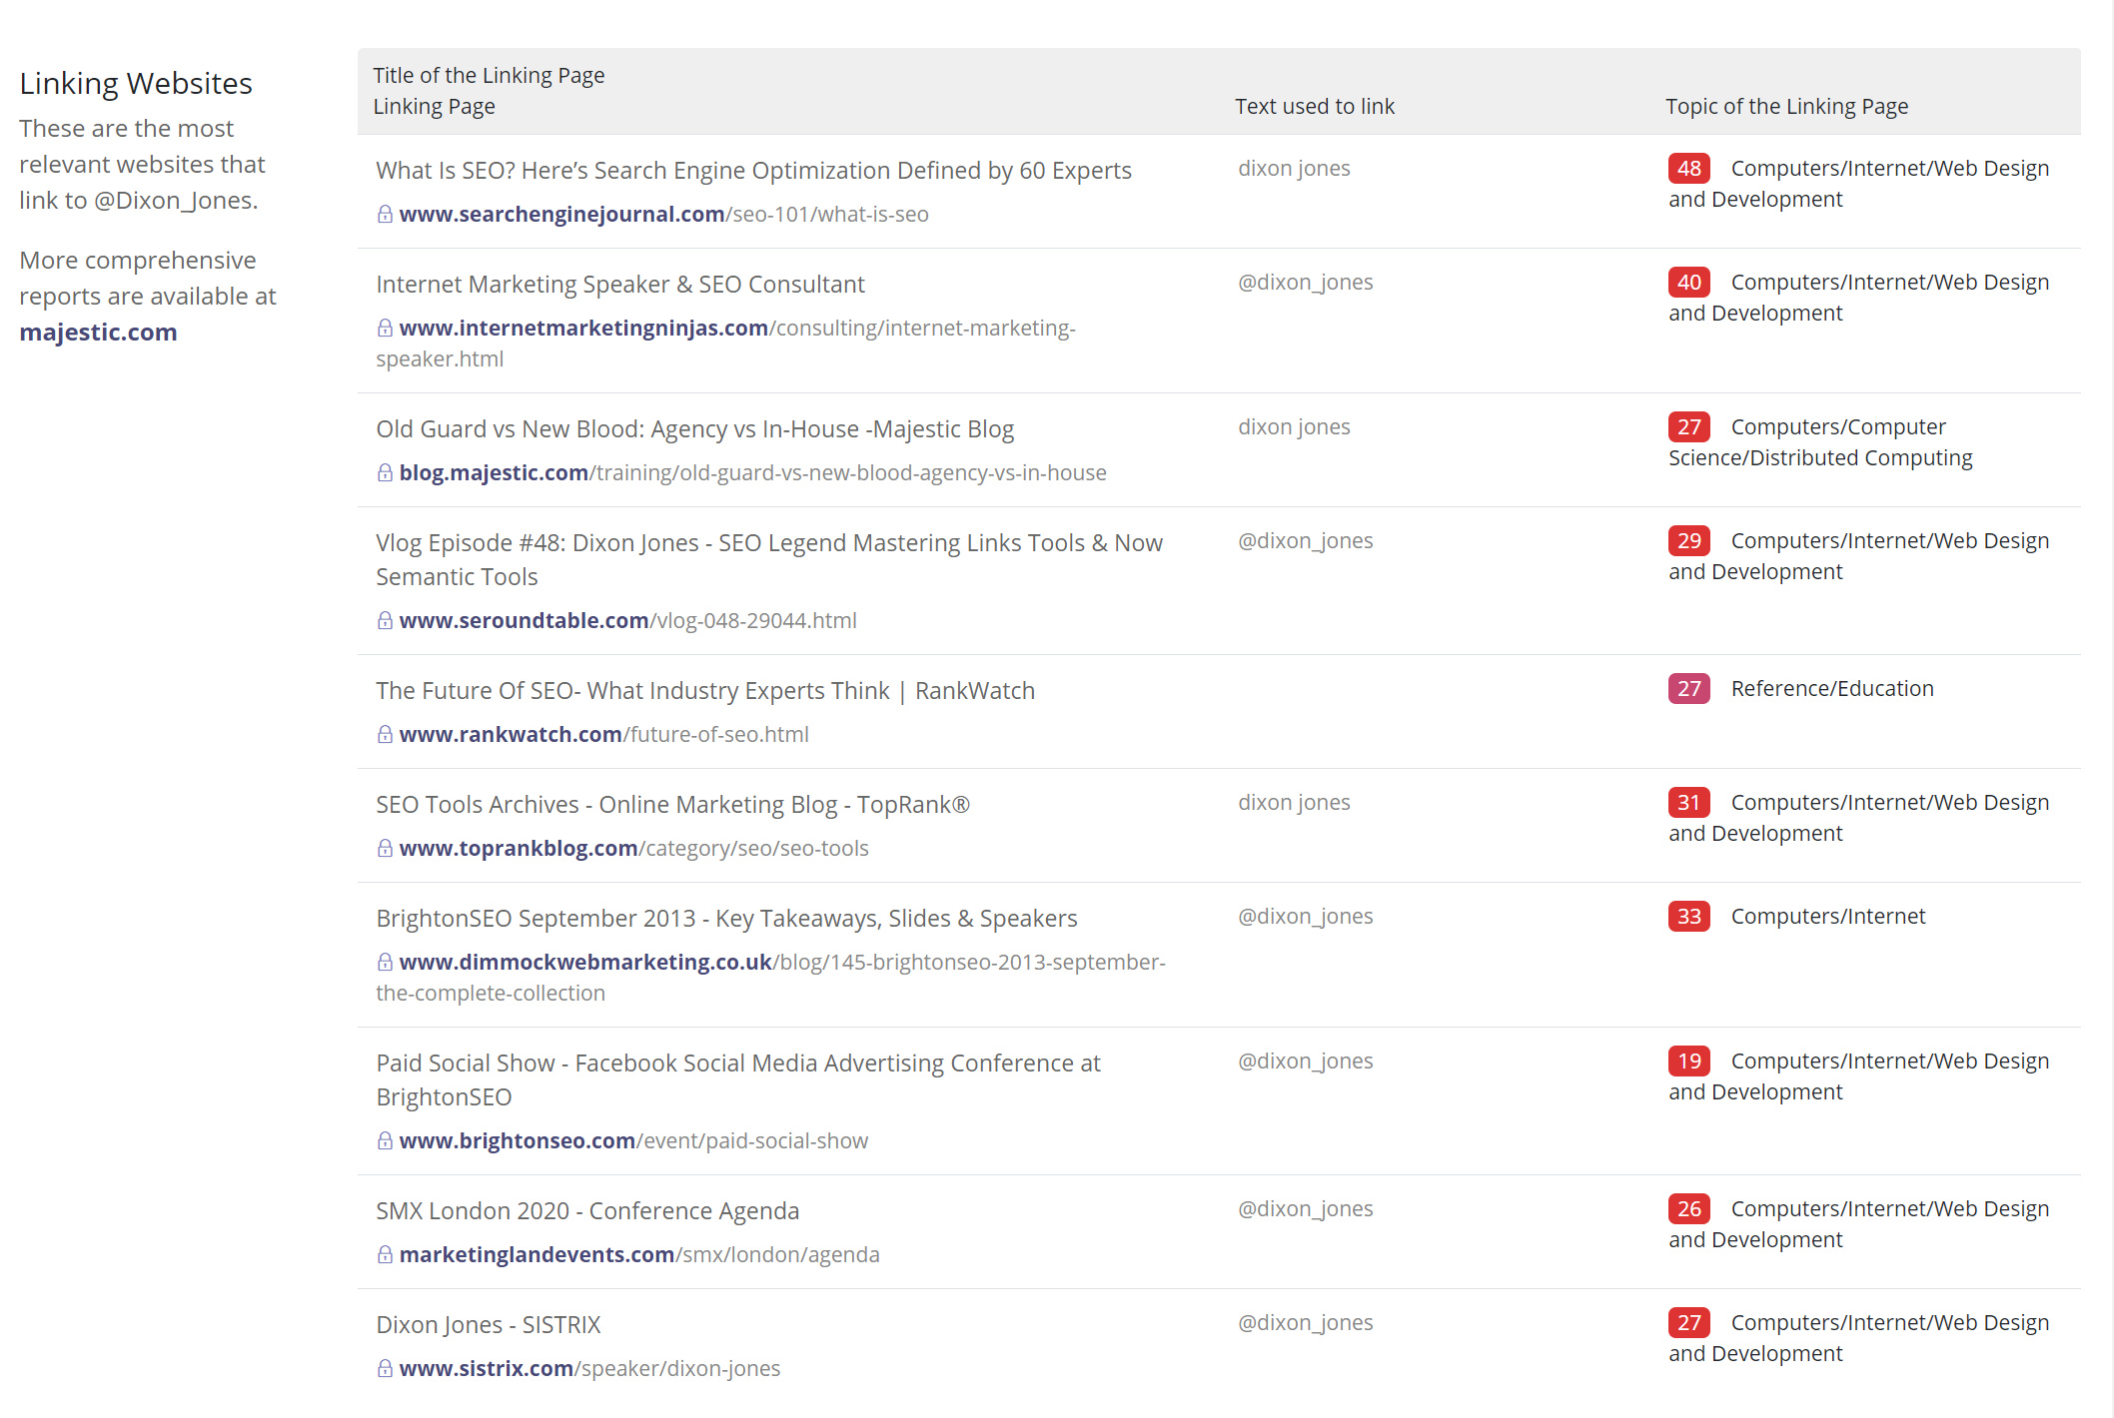This screenshot has height=1418, width=2114.
Task: Click 'Title of the Linking Page' header
Action: 489,75
